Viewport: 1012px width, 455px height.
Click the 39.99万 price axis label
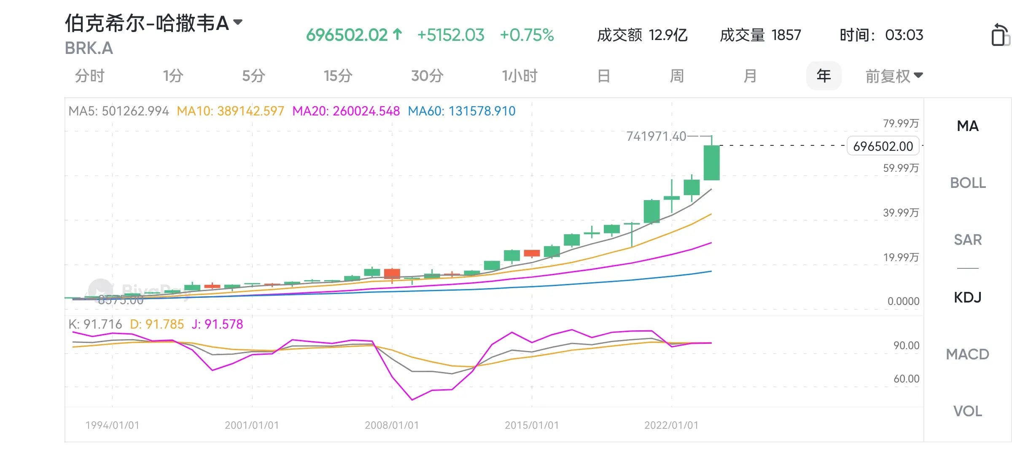(901, 213)
